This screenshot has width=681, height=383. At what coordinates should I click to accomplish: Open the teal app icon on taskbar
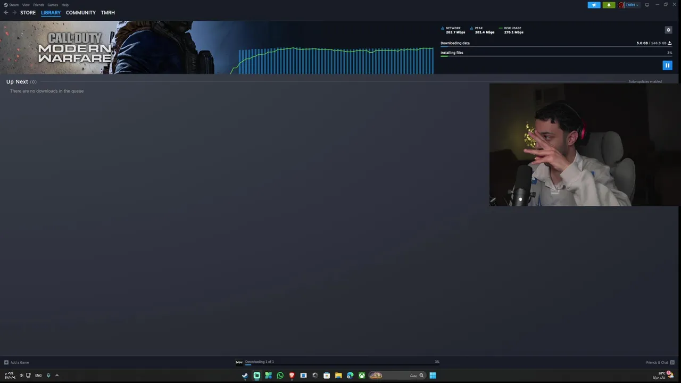click(256, 376)
